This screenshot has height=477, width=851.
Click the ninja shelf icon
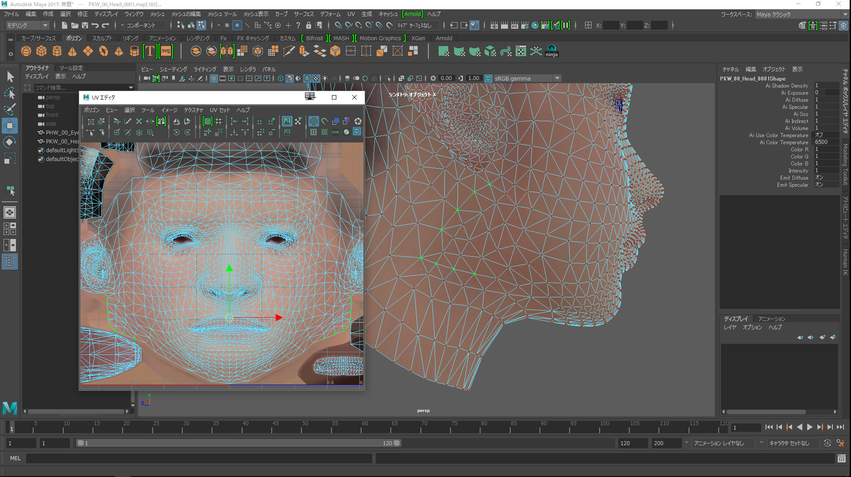tap(551, 51)
